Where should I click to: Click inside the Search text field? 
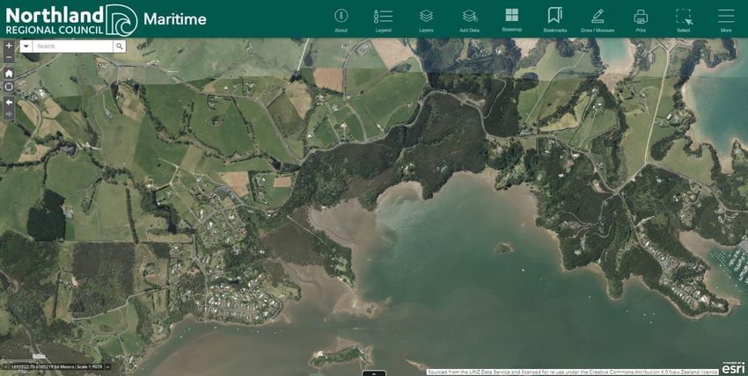(x=73, y=47)
